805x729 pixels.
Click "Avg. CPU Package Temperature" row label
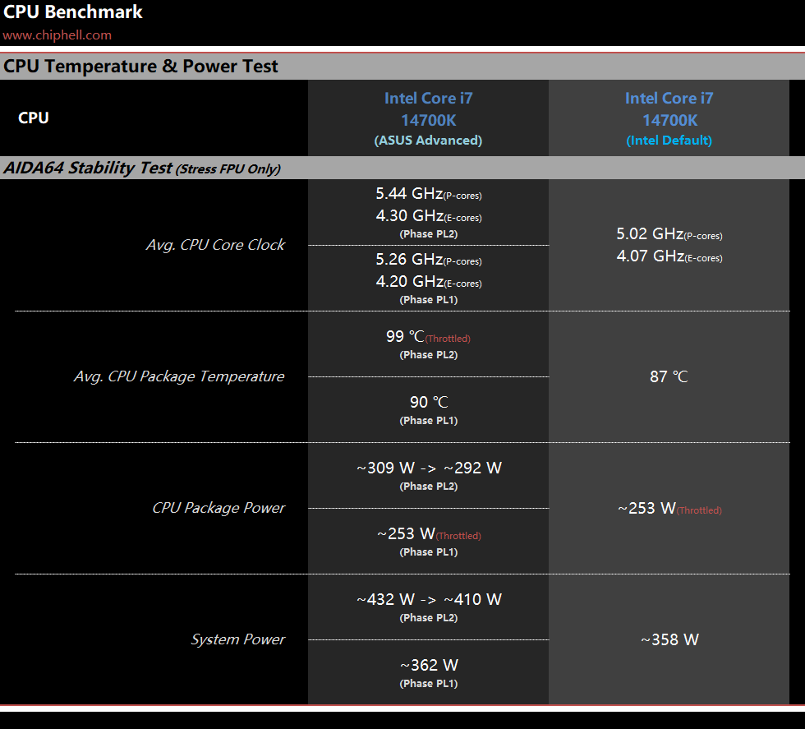[179, 376]
